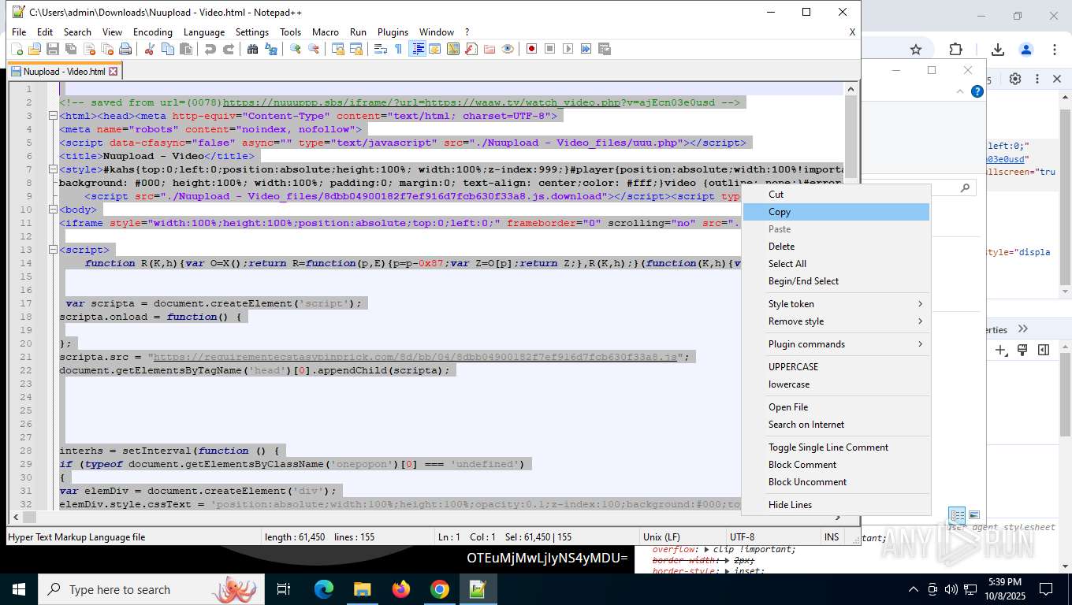Click the Save All toolbar icon
The image size is (1072, 605).
point(71,49)
